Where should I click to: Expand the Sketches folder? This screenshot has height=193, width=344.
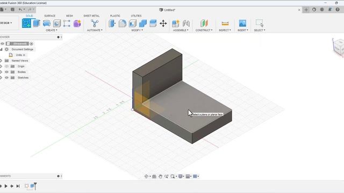(1, 78)
